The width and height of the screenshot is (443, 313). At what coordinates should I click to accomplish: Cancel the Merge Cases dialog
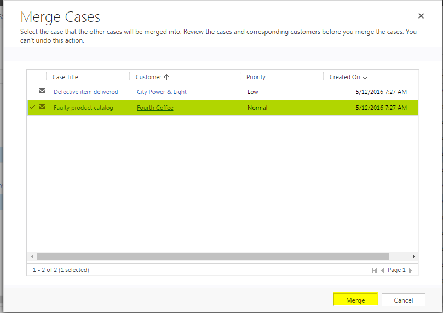[403, 300]
